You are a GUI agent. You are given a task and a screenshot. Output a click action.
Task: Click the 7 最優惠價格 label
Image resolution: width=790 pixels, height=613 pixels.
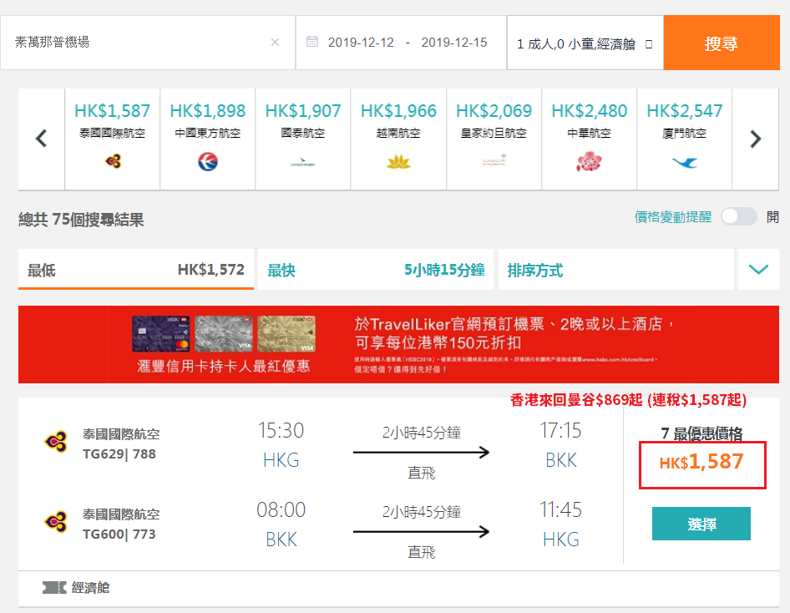click(701, 433)
